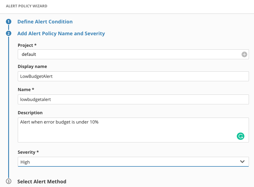Image resolution: width=254 pixels, height=187 pixels.
Task: Go to Select Alert Method step
Action: (42, 182)
